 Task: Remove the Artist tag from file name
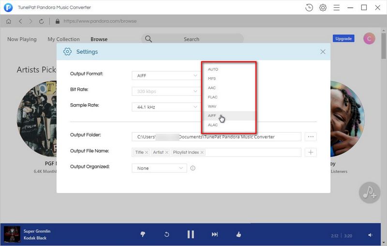point(167,152)
